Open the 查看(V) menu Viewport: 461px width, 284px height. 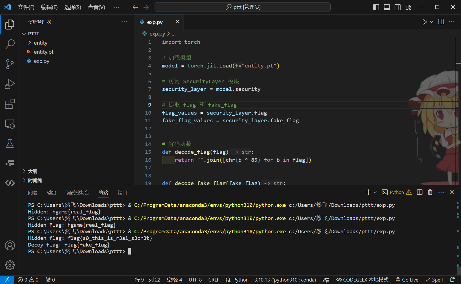[96, 7]
